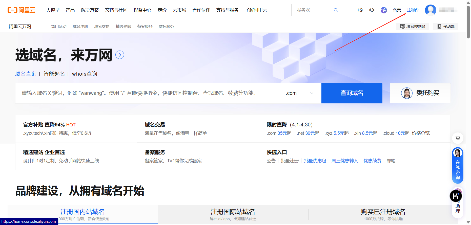Click the 域名控制台 button

pyautogui.click(x=413, y=27)
